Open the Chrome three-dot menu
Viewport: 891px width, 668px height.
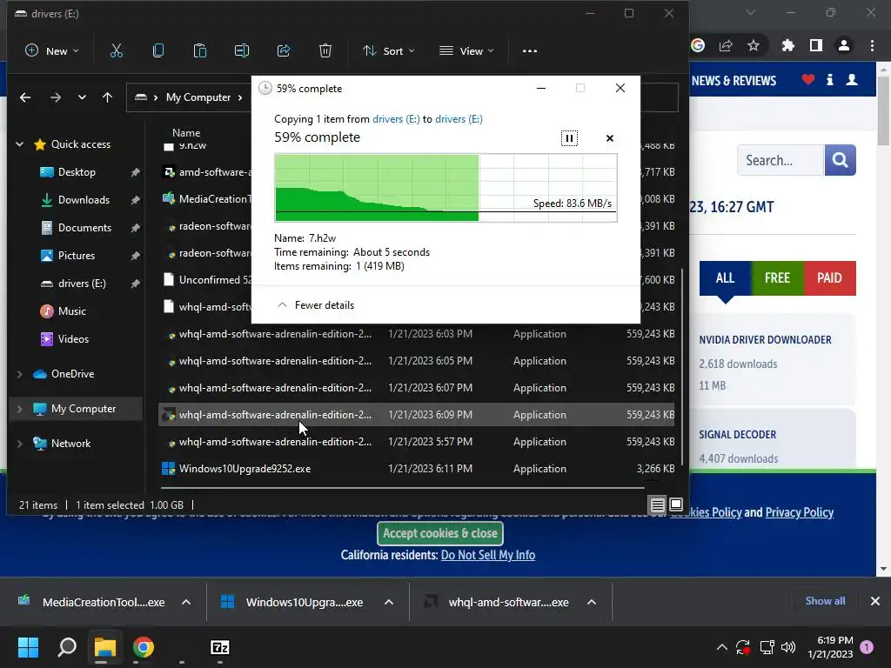click(872, 45)
